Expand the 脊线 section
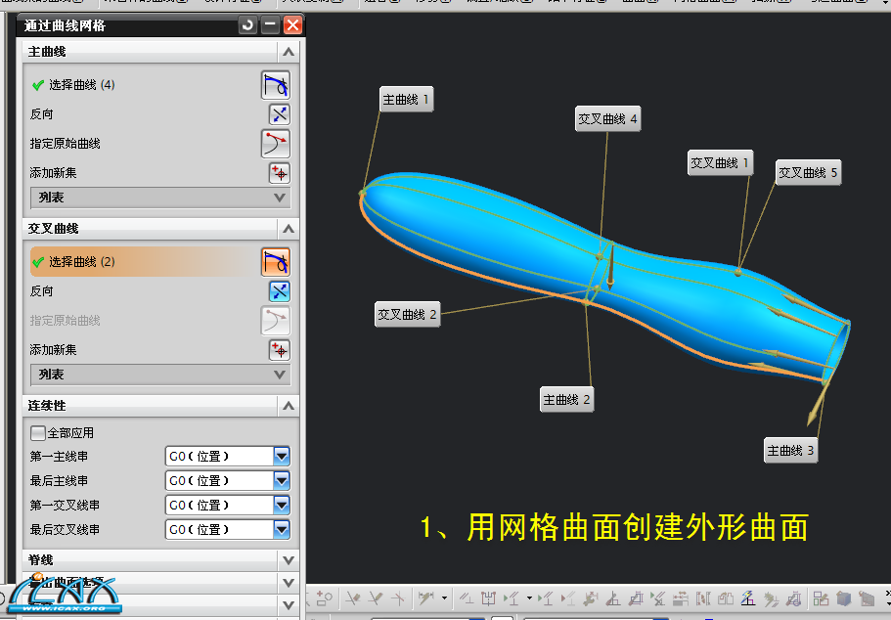 point(288,559)
